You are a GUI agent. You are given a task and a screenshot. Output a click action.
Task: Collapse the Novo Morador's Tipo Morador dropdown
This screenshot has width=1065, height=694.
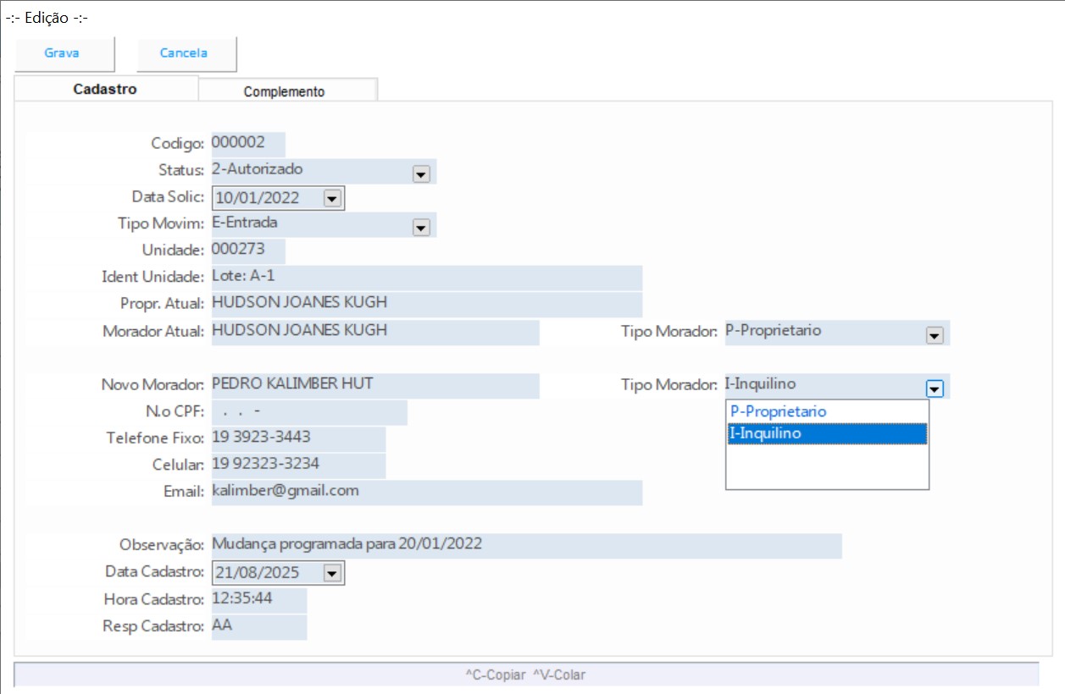(x=934, y=388)
